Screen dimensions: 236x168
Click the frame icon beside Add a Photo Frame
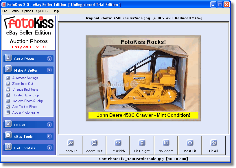coord(8,112)
